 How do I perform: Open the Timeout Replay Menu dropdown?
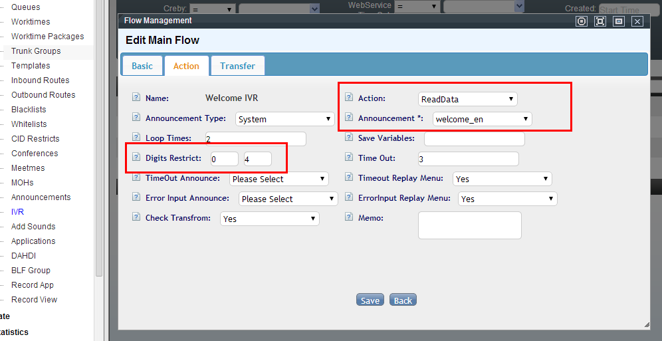(x=502, y=179)
